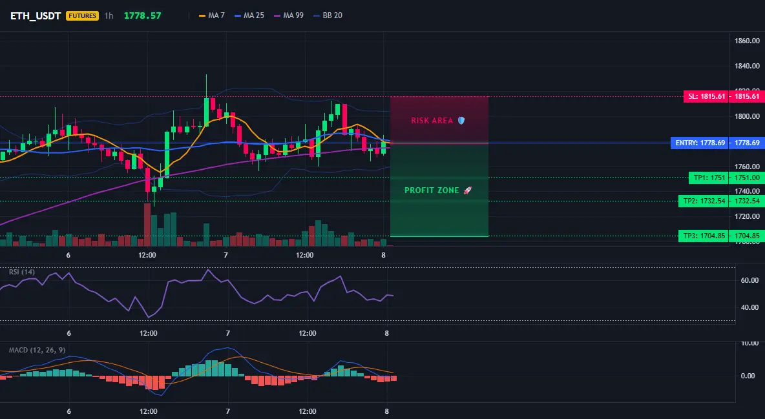Click date label 6 under price chart
The image size is (765, 419).
[68, 255]
